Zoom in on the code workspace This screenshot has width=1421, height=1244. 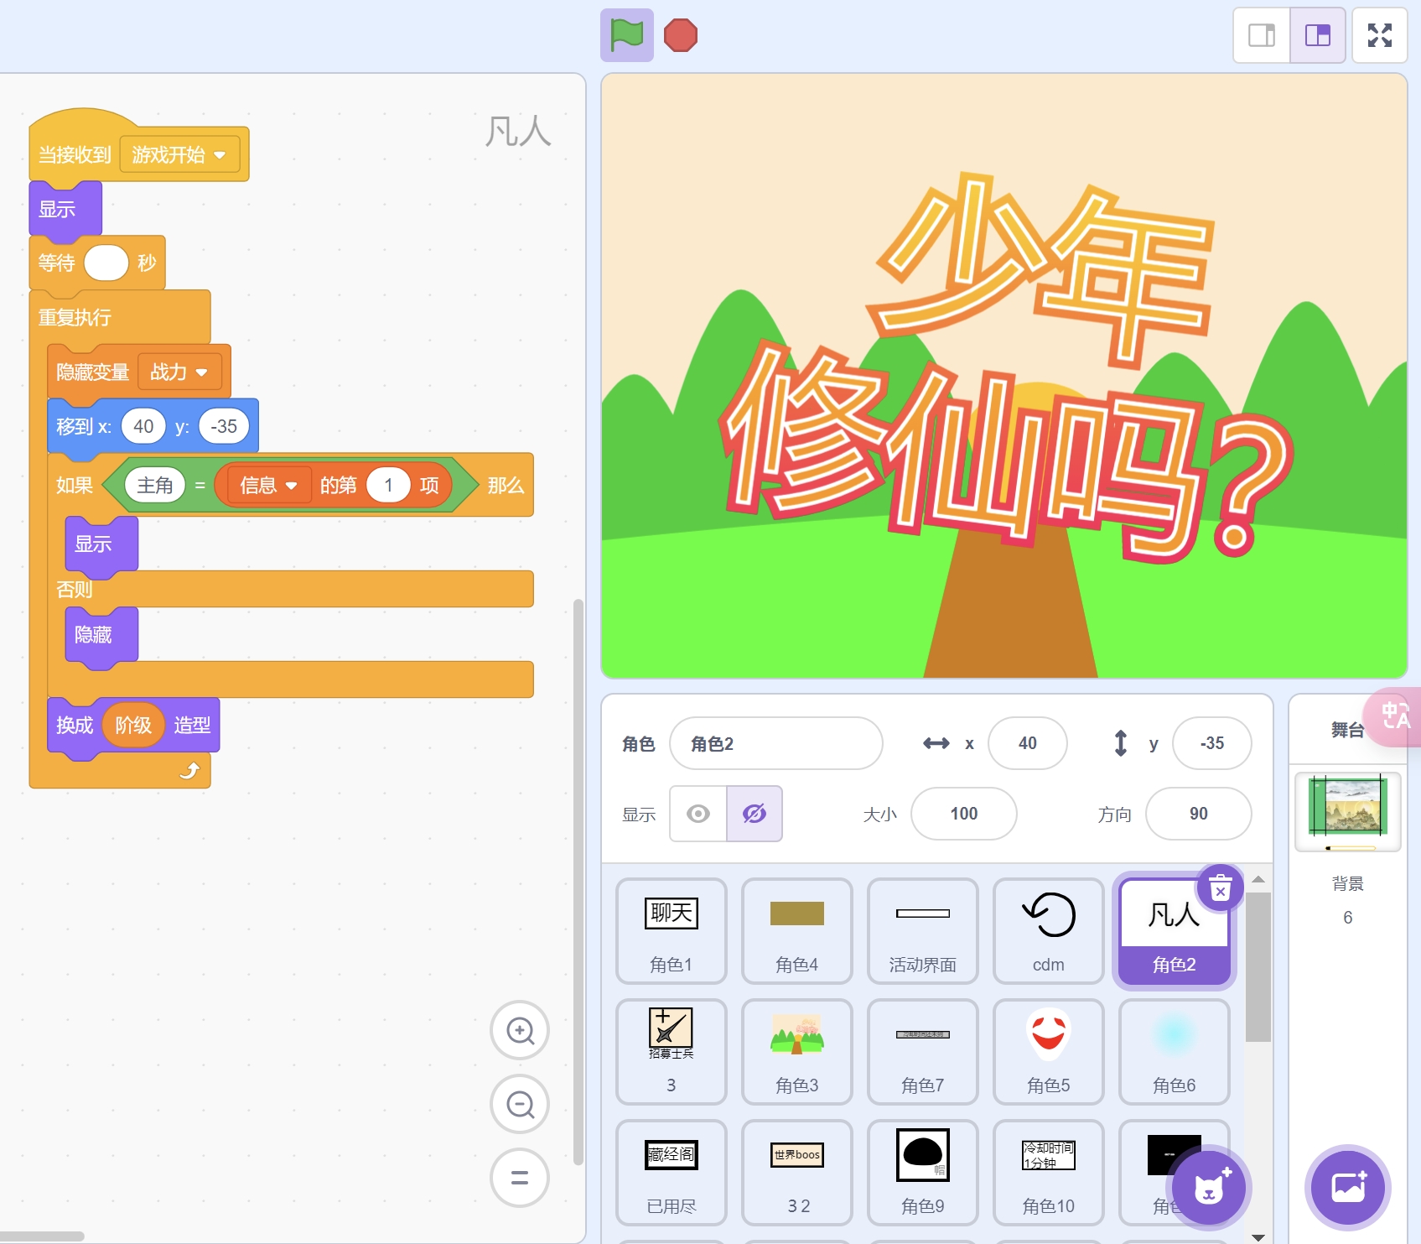520,1030
